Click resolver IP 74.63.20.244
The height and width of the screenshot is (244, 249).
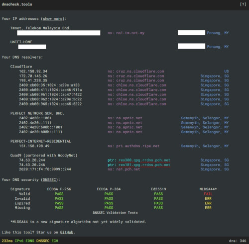[x=32, y=160]
